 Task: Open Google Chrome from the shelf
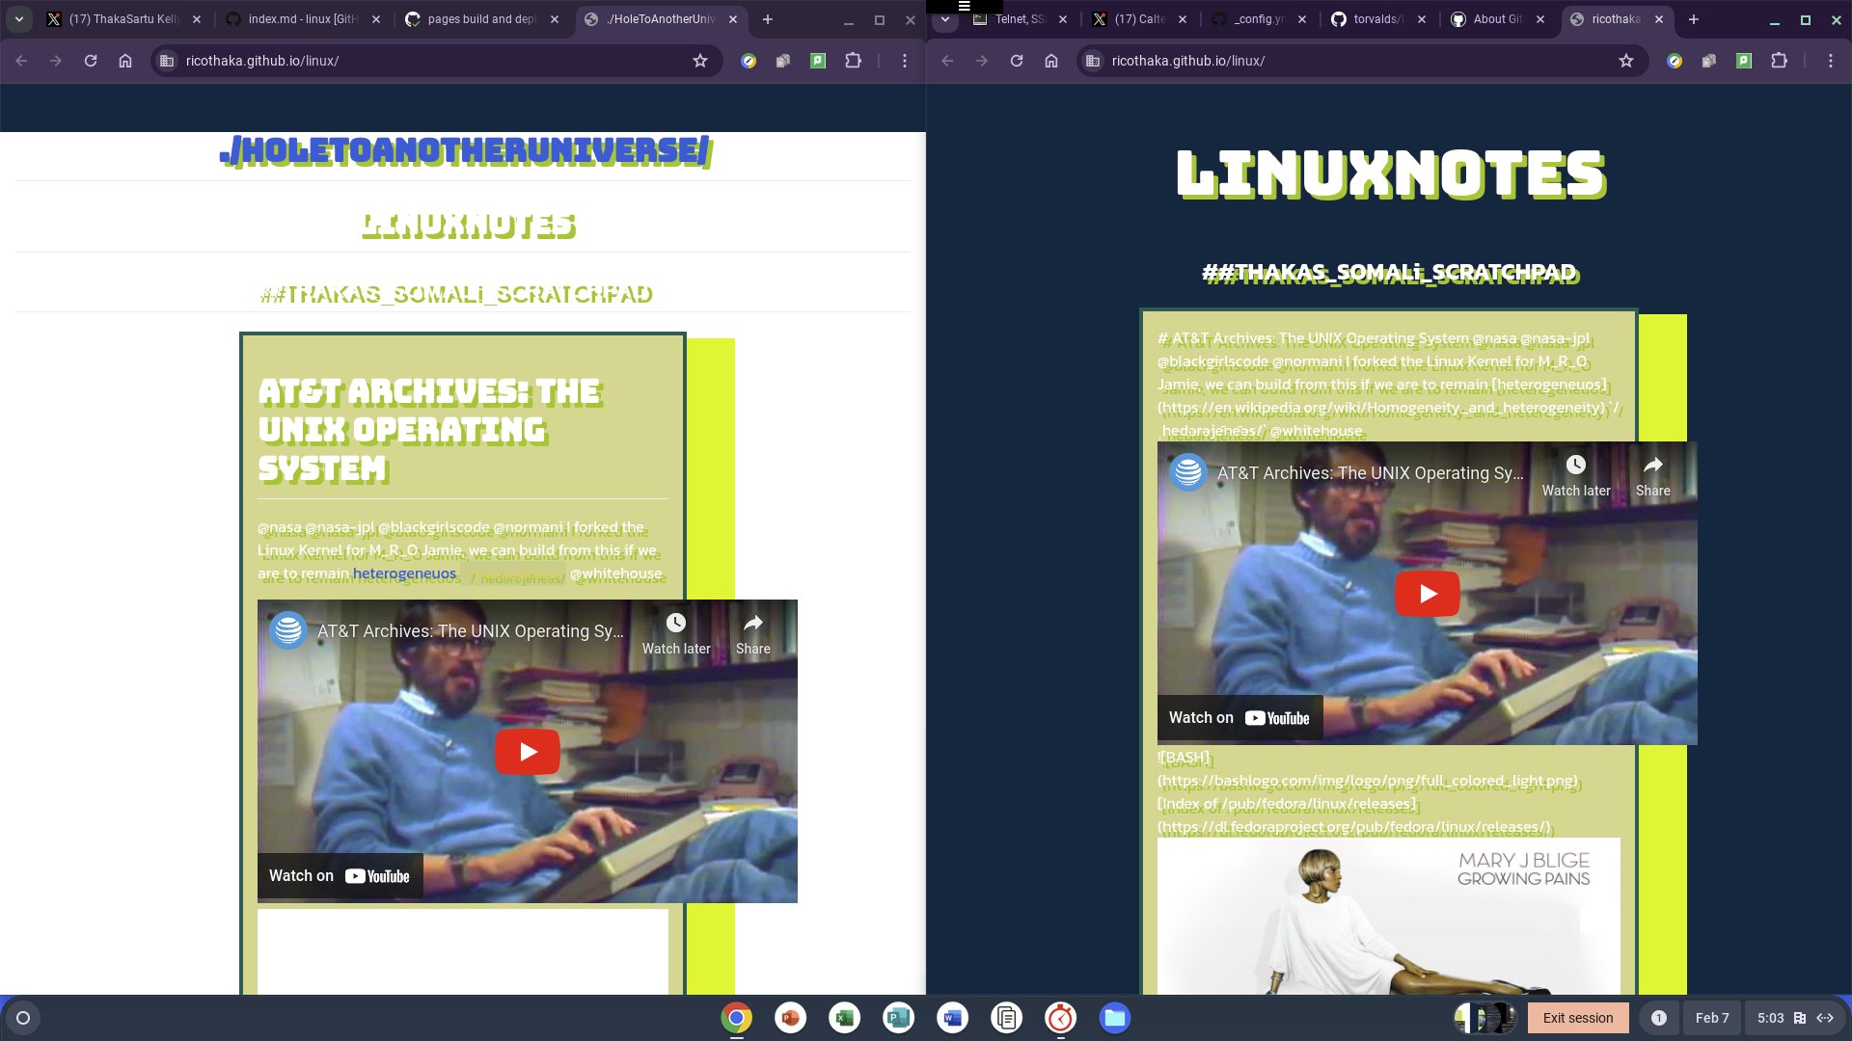pyautogui.click(x=736, y=1018)
